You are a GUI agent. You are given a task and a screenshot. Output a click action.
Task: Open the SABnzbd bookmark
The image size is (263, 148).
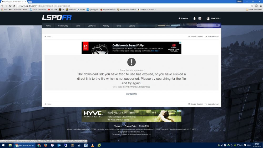[71, 9]
